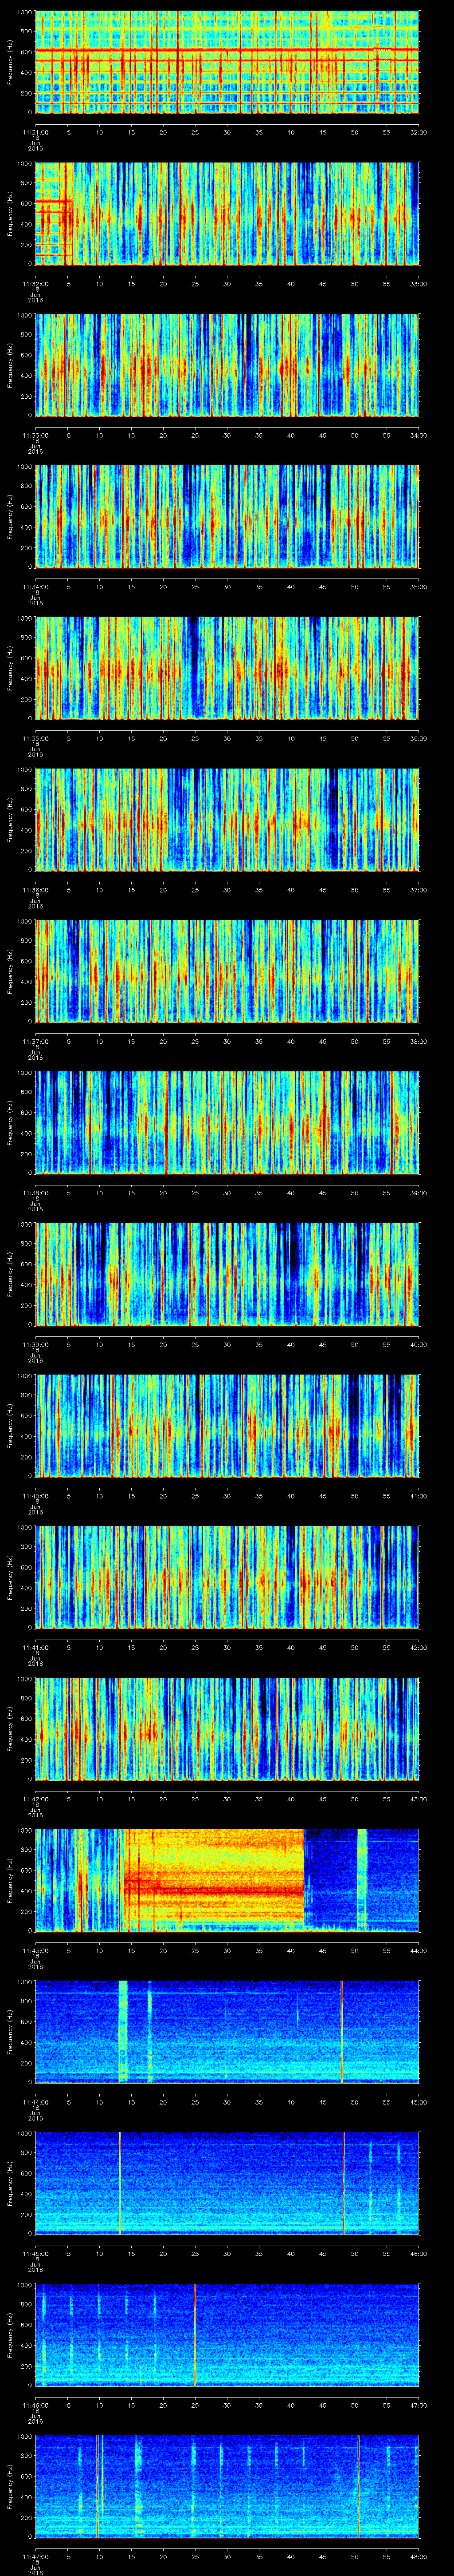Viewport: 454px width, 2576px height.
Task: Click the '11:33:00' start time label
Action: (x=35, y=434)
